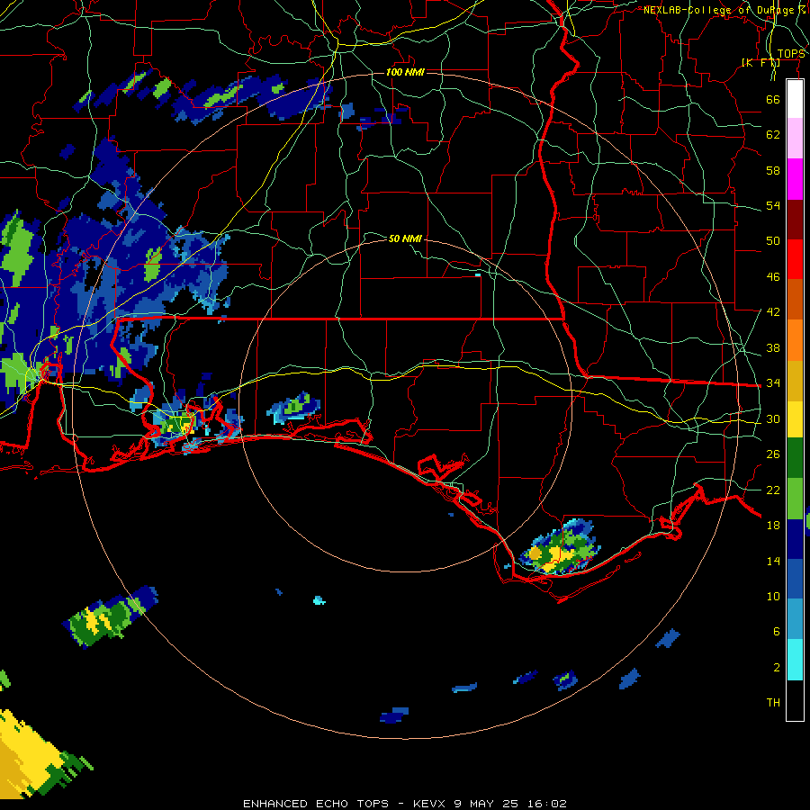Click the legend value '42'
Image resolution: width=810 pixels, height=810 pixels.
tap(773, 311)
